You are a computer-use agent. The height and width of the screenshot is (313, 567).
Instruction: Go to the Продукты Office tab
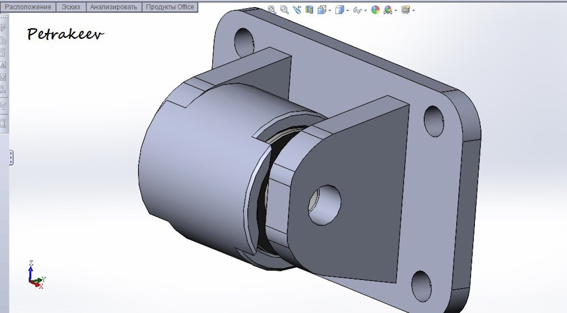point(170,7)
